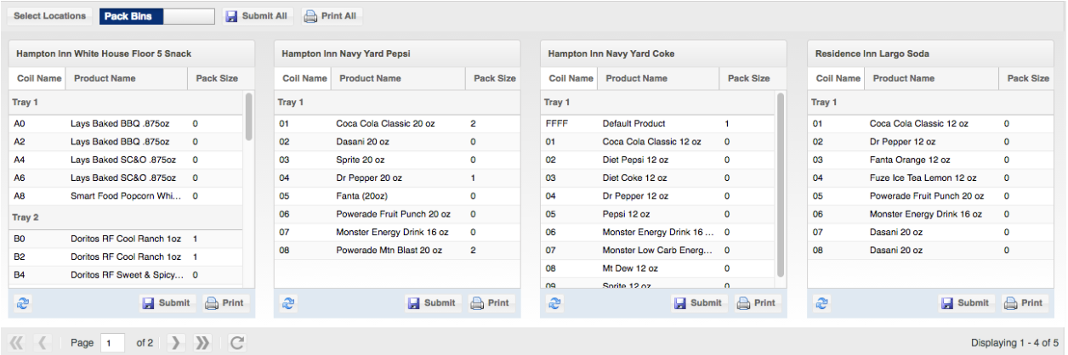Select Dasani 20 oz row 08 in Largo Soda

point(929,251)
